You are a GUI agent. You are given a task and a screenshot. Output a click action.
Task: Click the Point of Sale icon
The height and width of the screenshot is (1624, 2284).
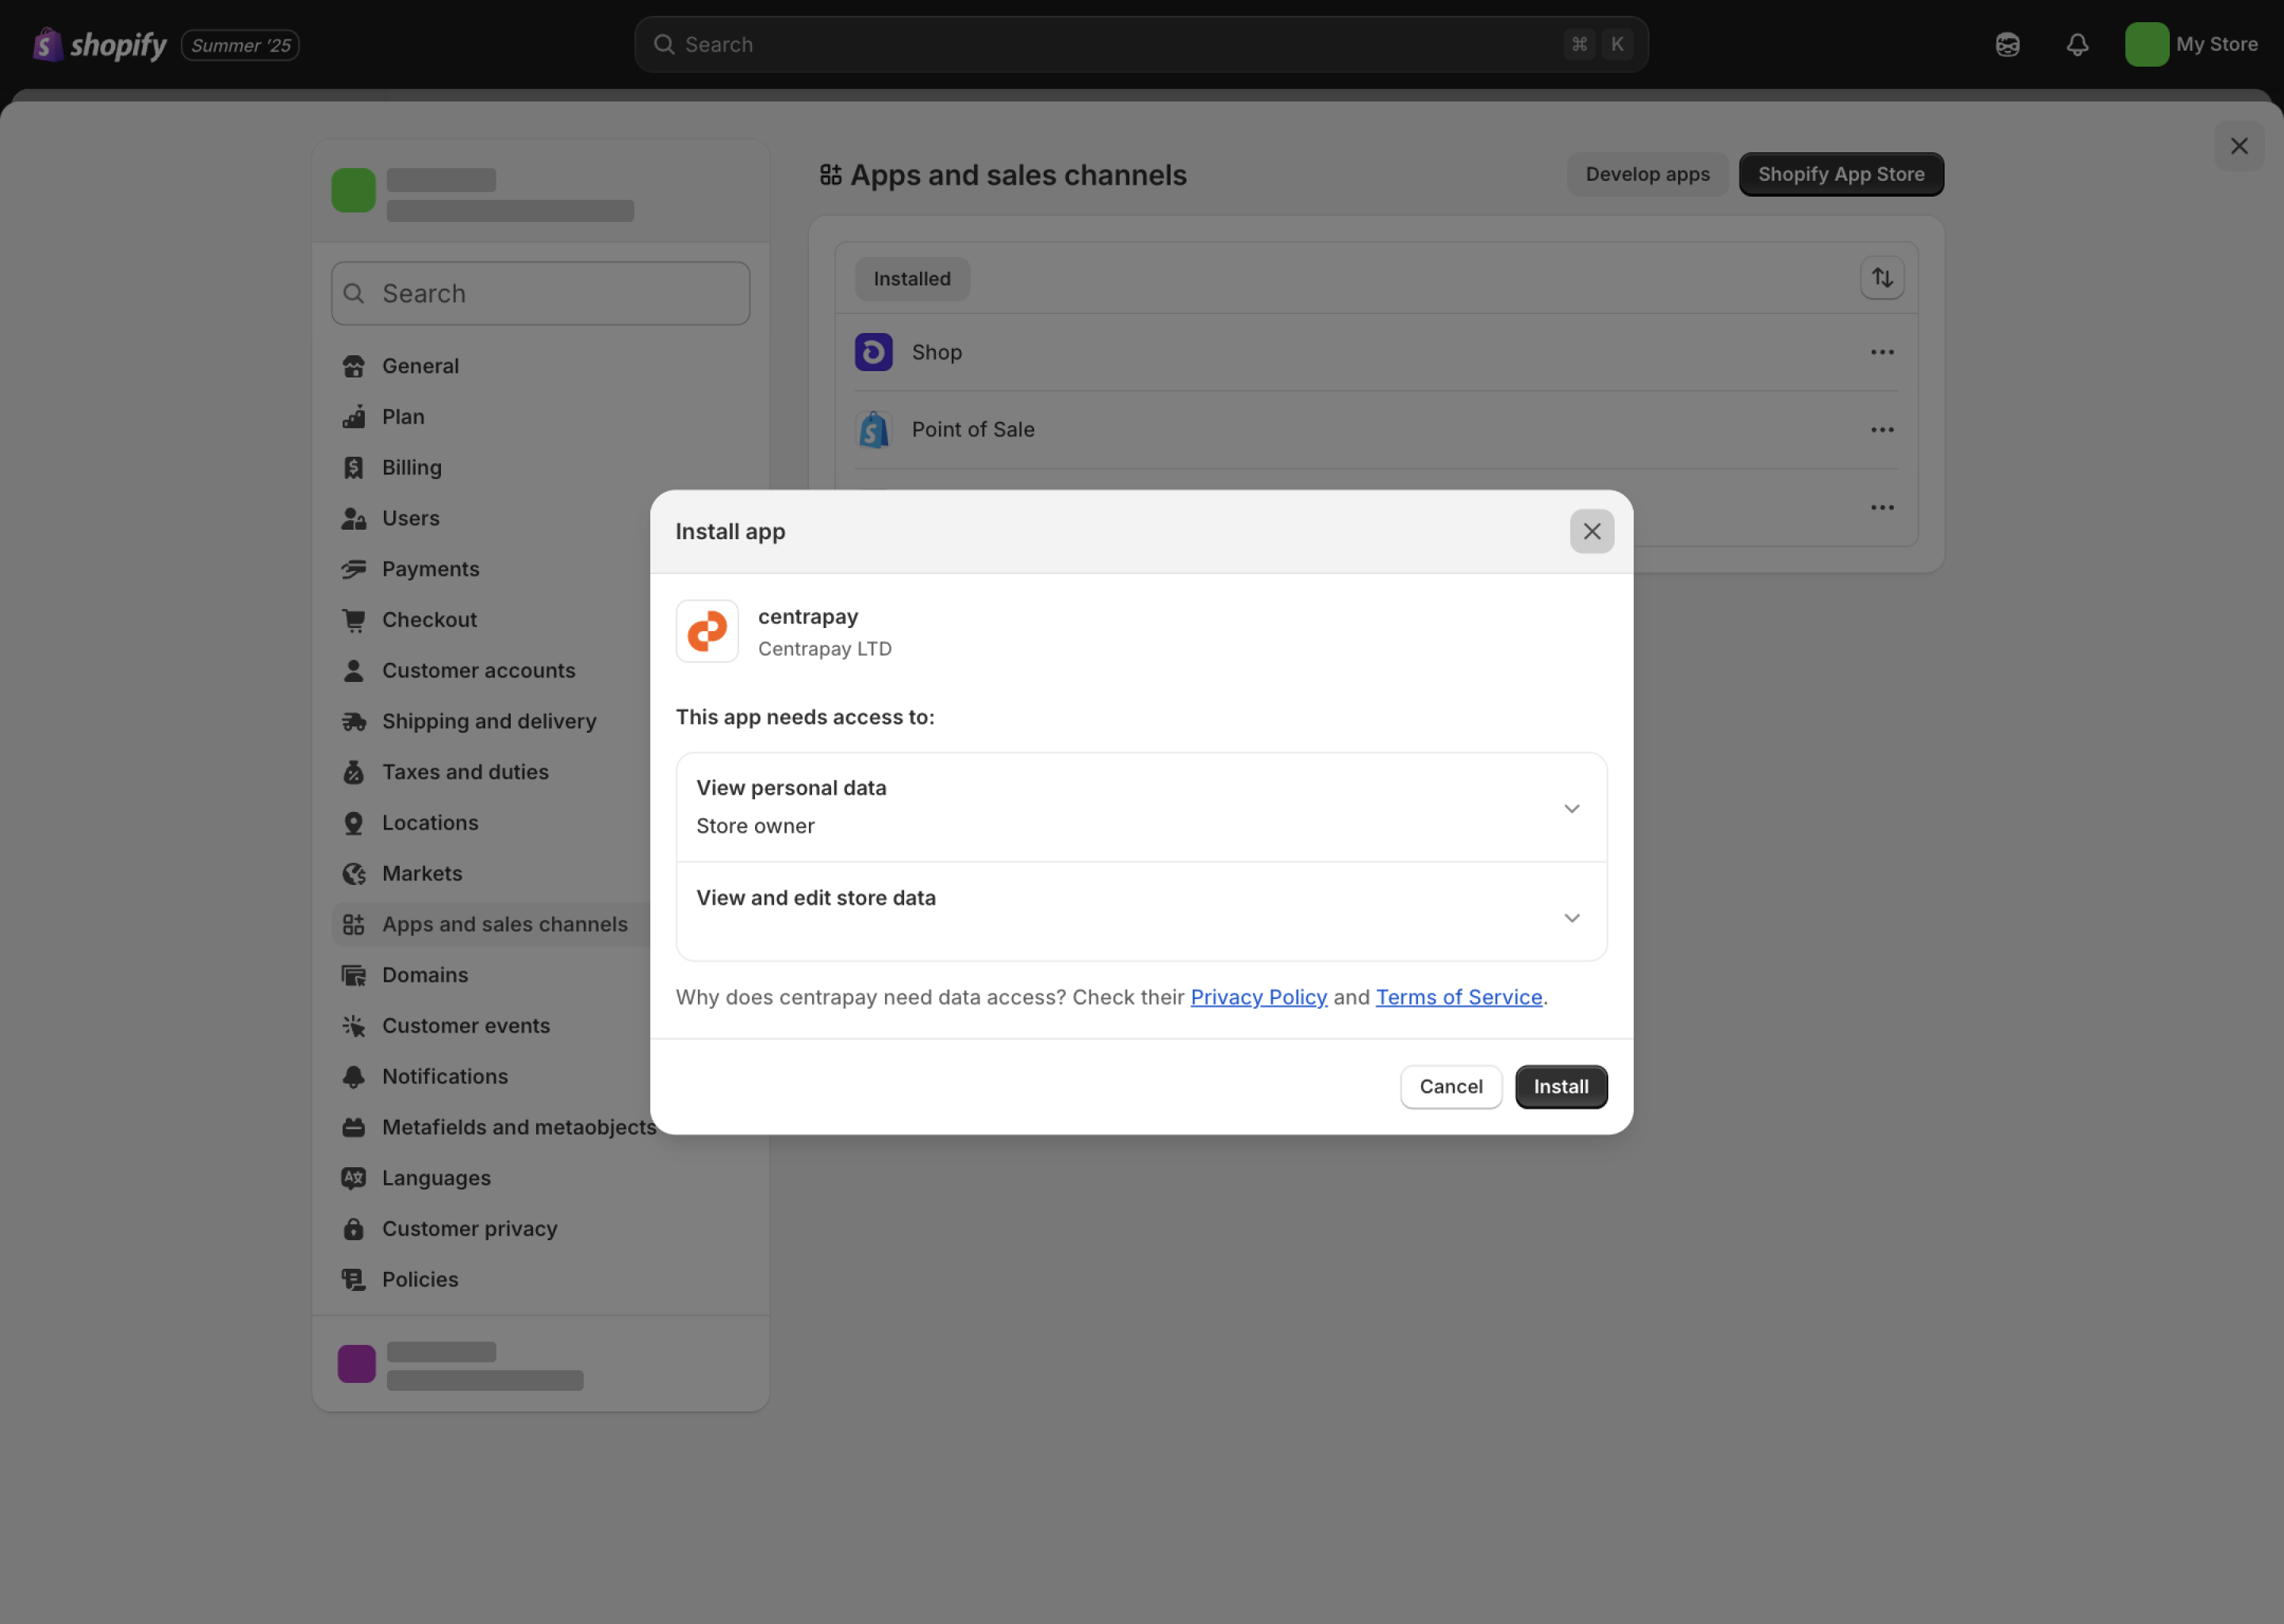(x=873, y=429)
